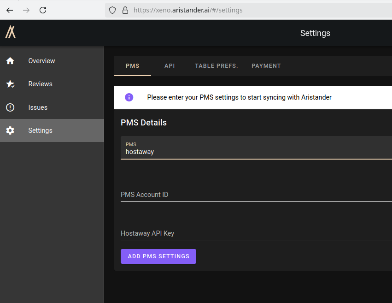
Task: Go to Reviews in the sidebar
Action: [x=52, y=84]
